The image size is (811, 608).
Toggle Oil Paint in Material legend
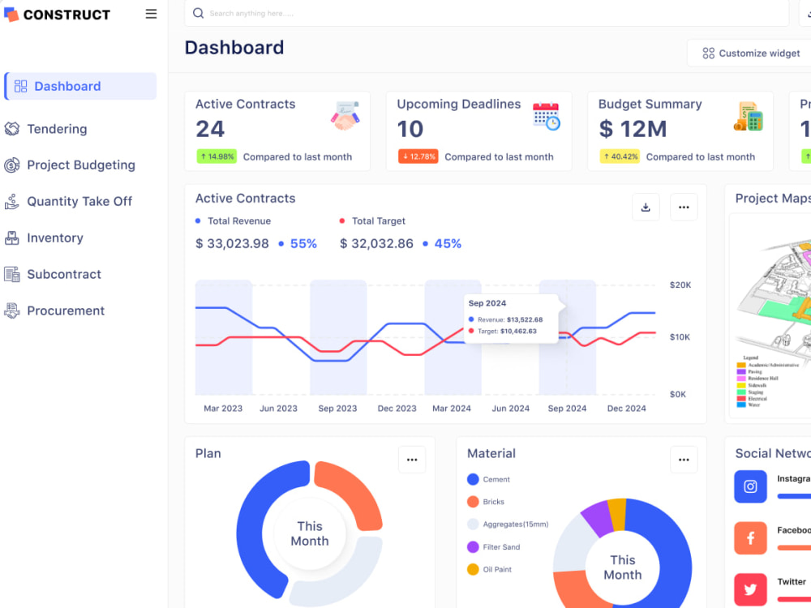click(489, 570)
